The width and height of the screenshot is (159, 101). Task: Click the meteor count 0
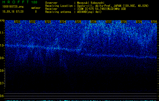(36, 12)
